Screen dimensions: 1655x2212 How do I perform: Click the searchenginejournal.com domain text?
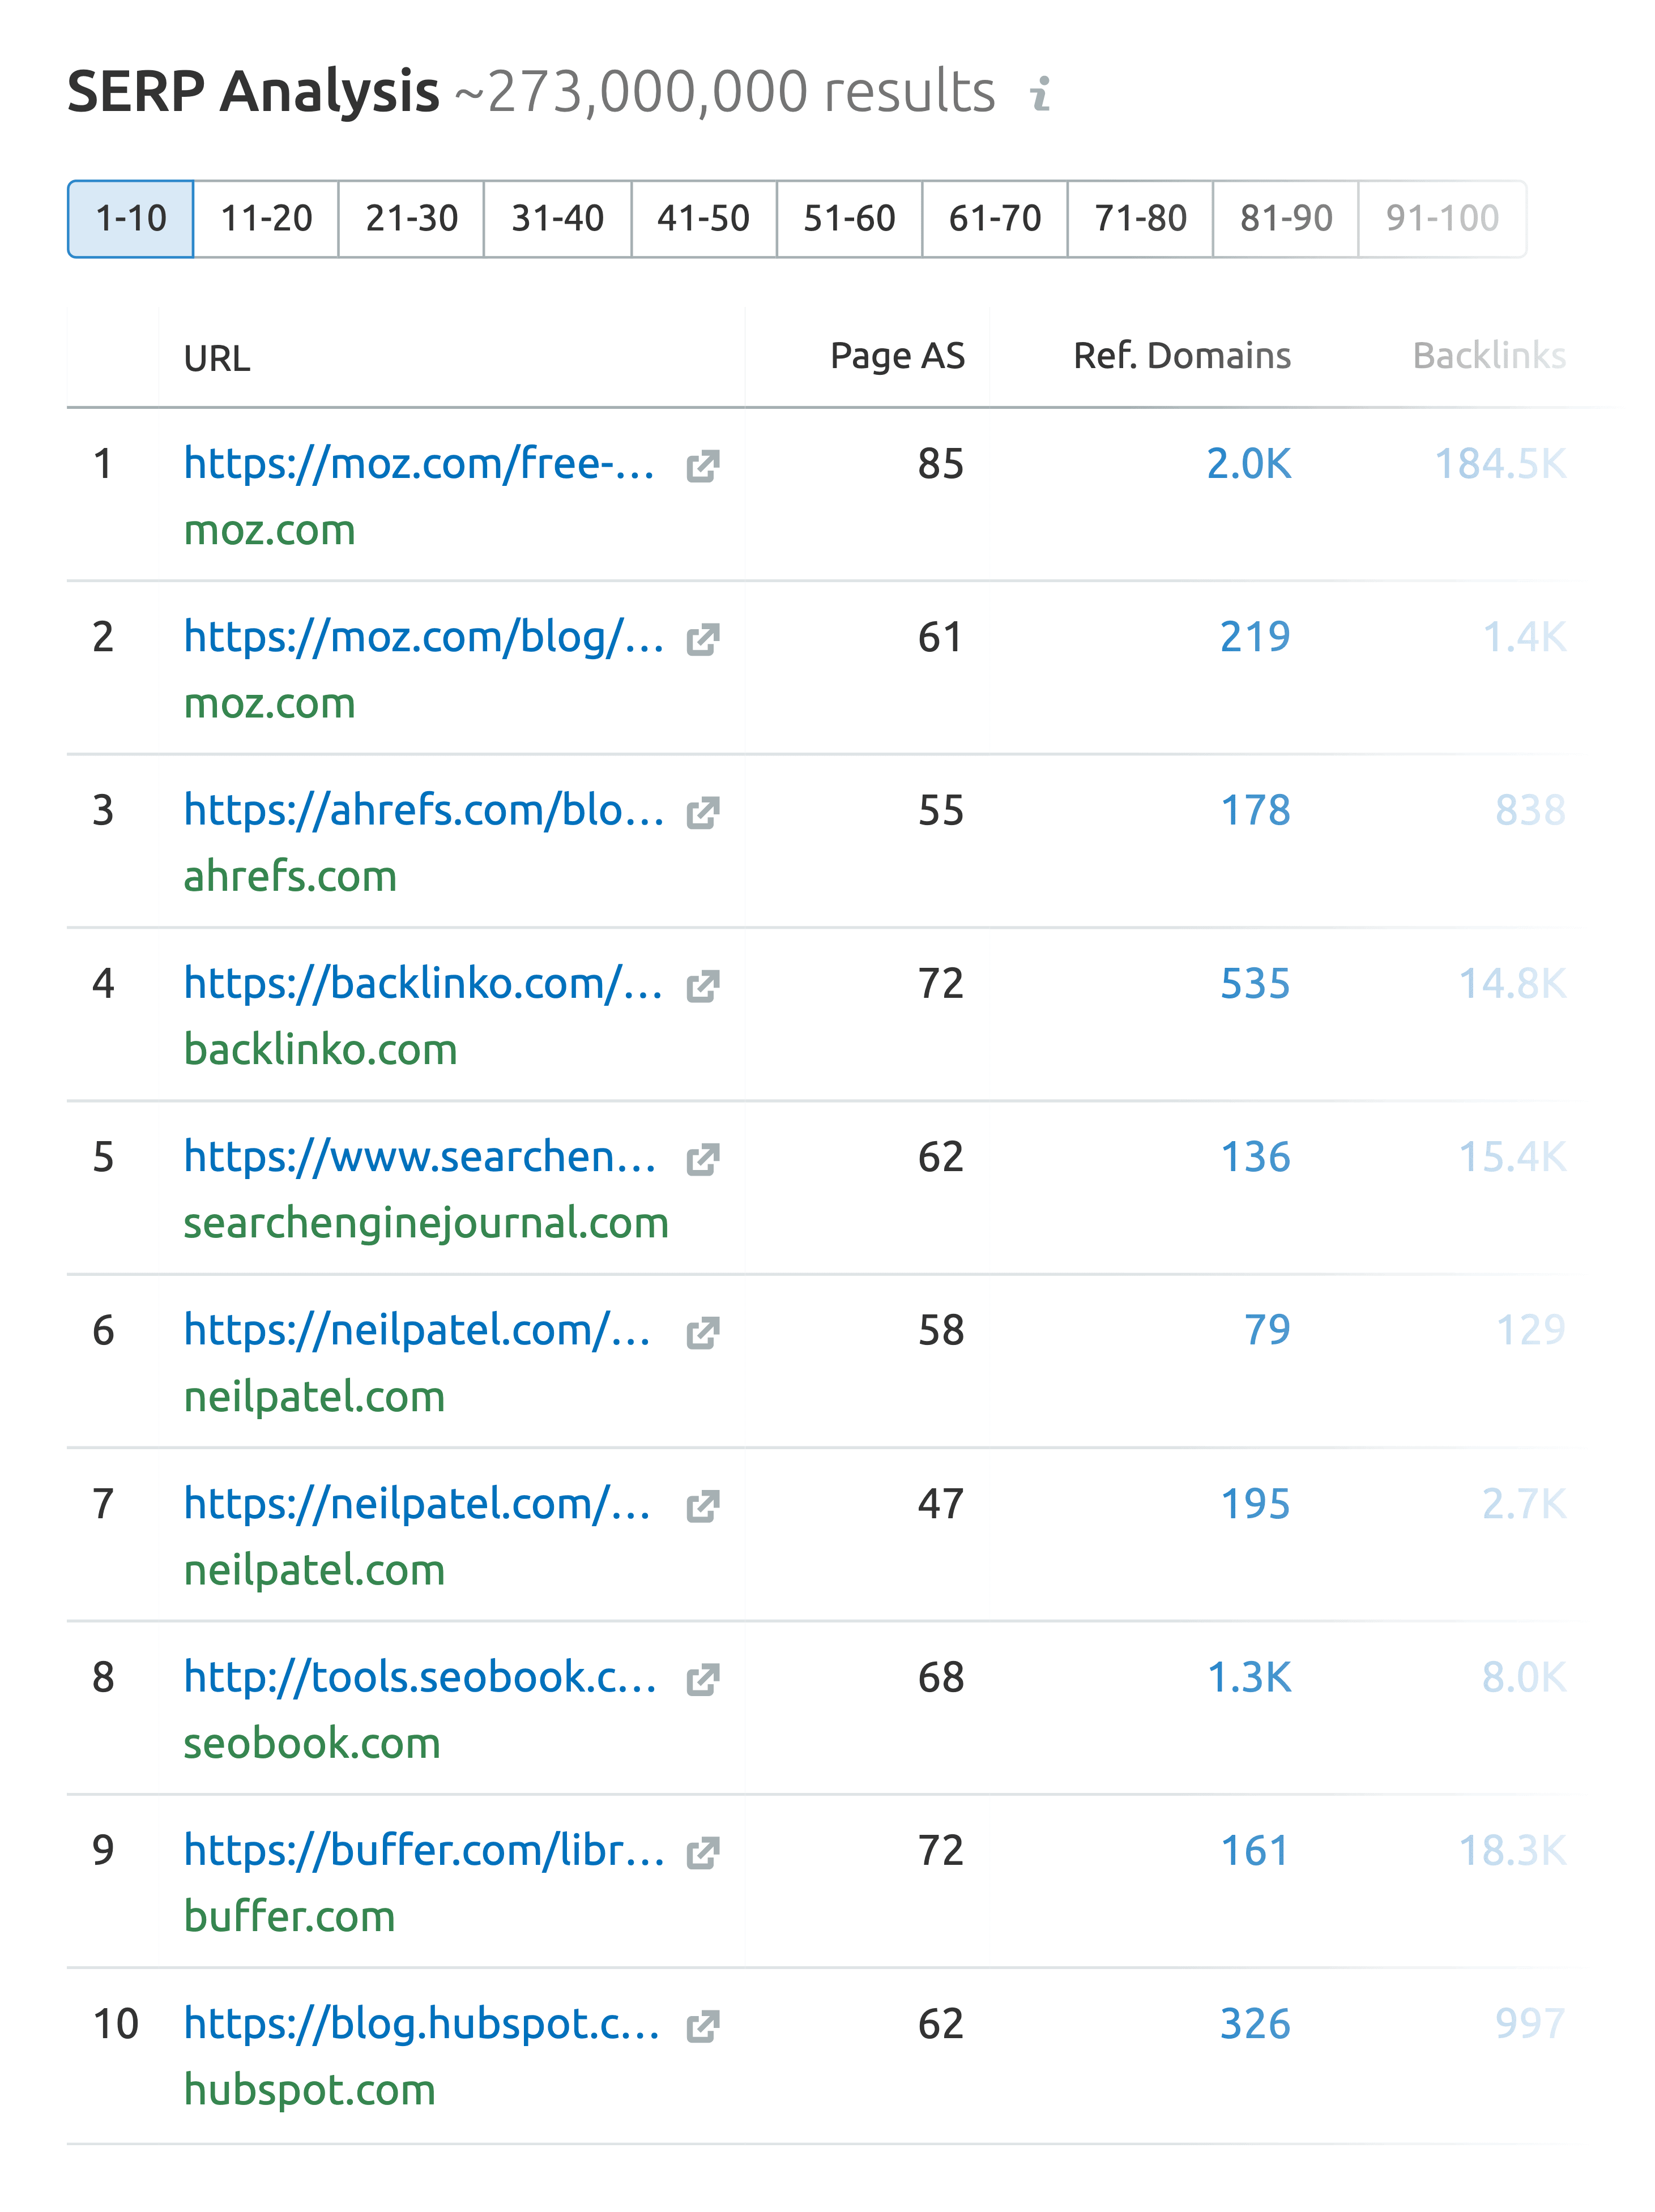coord(426,1224)
